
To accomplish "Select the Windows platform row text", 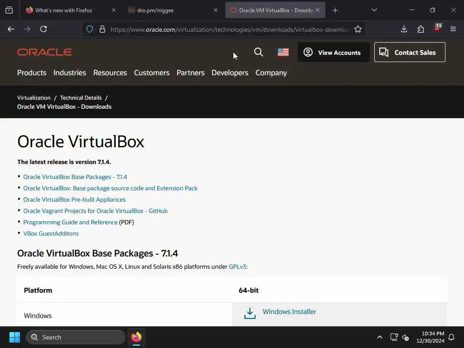I will pyautogui.click(x=38, y=316).
